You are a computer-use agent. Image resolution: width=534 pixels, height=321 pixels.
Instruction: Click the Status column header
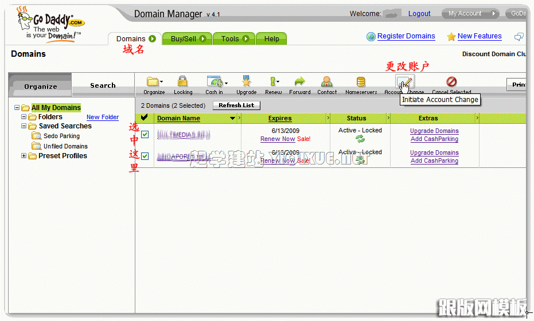[356, 118]
